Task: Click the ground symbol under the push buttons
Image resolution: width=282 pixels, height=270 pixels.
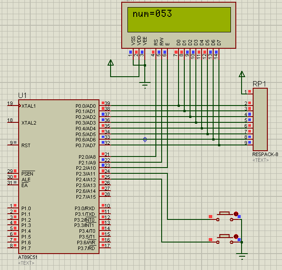Action: coord(242,256)
